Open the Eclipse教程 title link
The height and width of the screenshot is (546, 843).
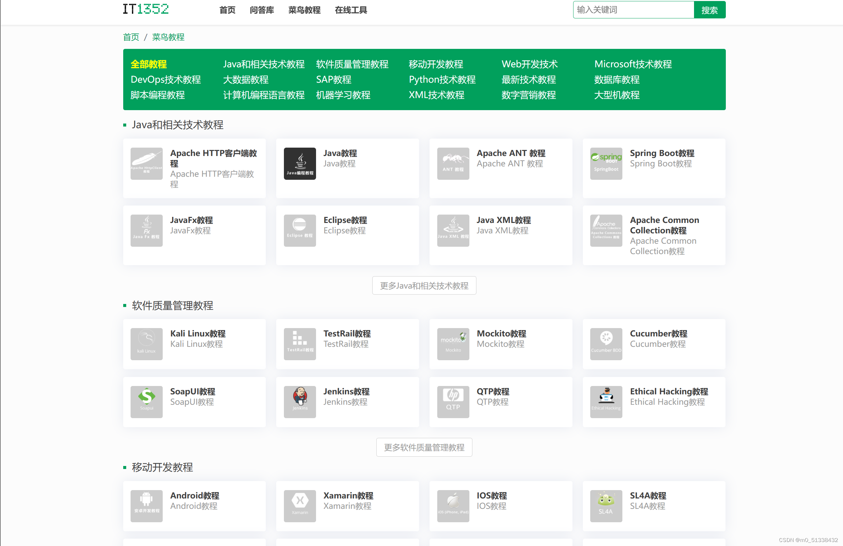(345, 220)
